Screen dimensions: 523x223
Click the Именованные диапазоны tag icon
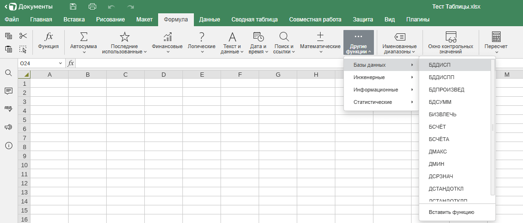(400, 37)
